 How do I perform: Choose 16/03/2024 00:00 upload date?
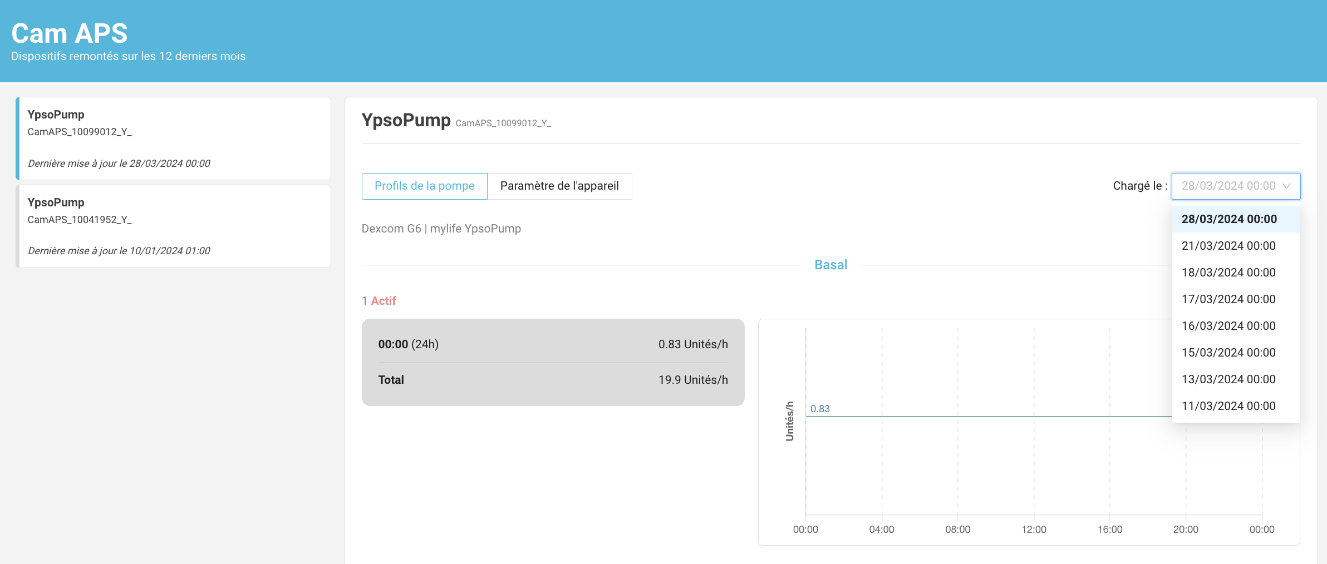pos(1236,326)
